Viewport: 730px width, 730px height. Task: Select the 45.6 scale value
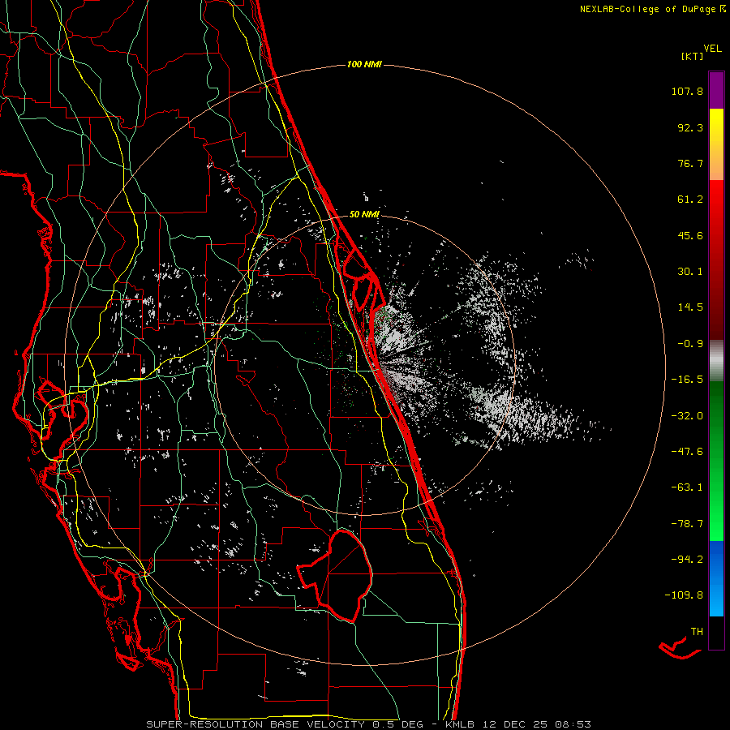tap(690, 235)
